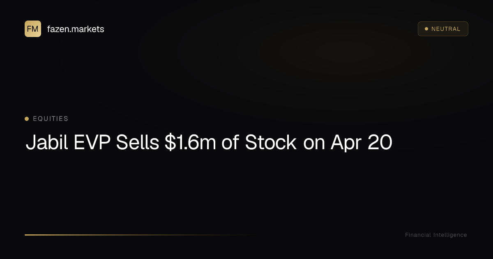This screenshot has height=259, width=493.
Task: Click the number 20 in the headline
Action: tap(380, 143)
